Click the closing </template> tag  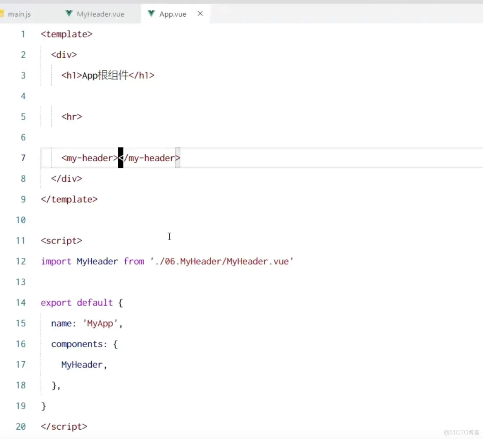pyautogui.click(x=69, y=200)
